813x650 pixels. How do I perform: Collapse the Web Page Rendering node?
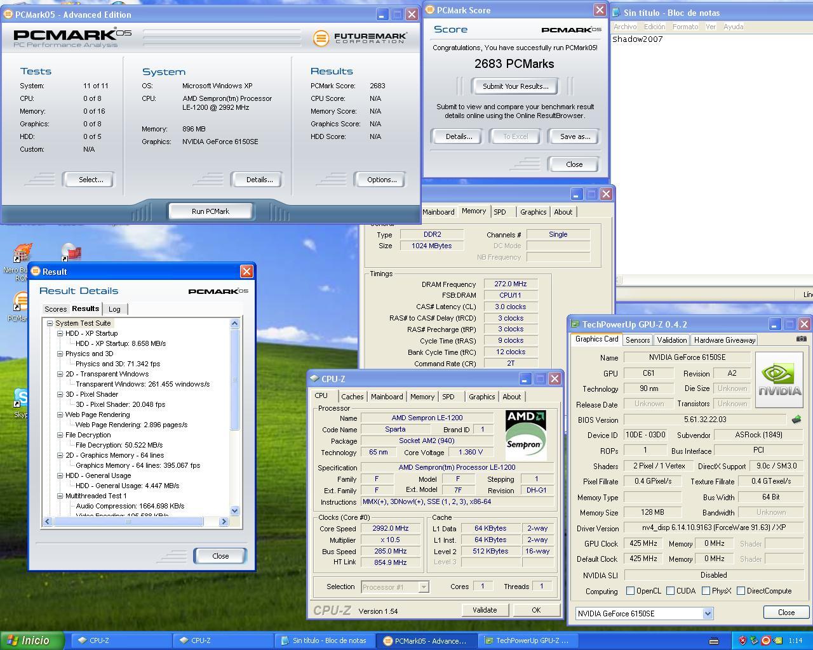pos(60,415)
